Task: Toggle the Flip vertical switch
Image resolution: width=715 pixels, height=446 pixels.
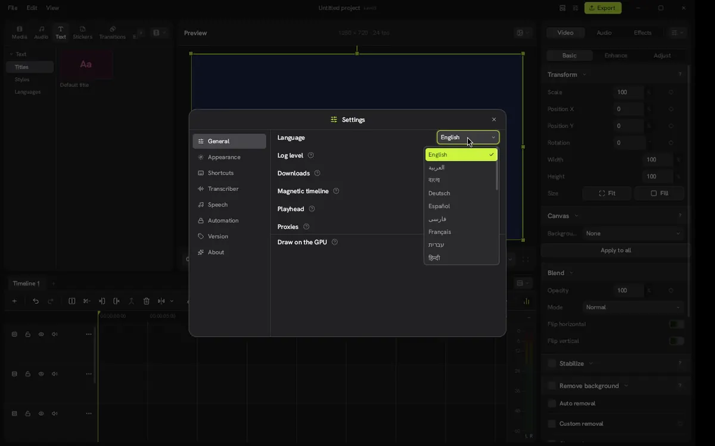Action: click(676, 341)
